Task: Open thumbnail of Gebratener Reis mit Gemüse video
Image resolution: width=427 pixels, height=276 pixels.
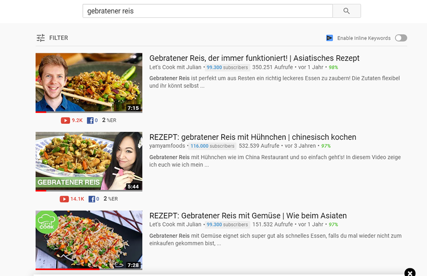Action: point(89,240)
